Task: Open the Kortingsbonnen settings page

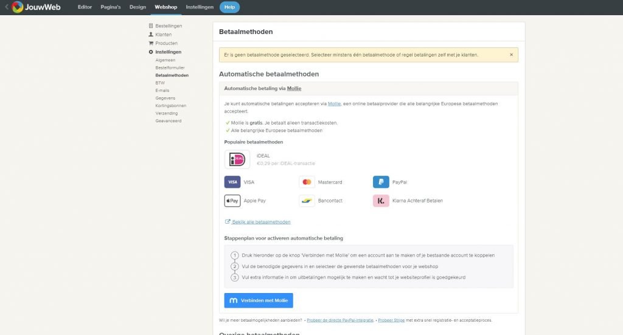Action: [170, 106]
